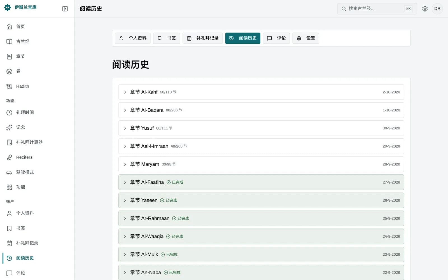Click the 伊斯兰宝库 logo icon
This screenshot has height=280, width=448.
8,7
